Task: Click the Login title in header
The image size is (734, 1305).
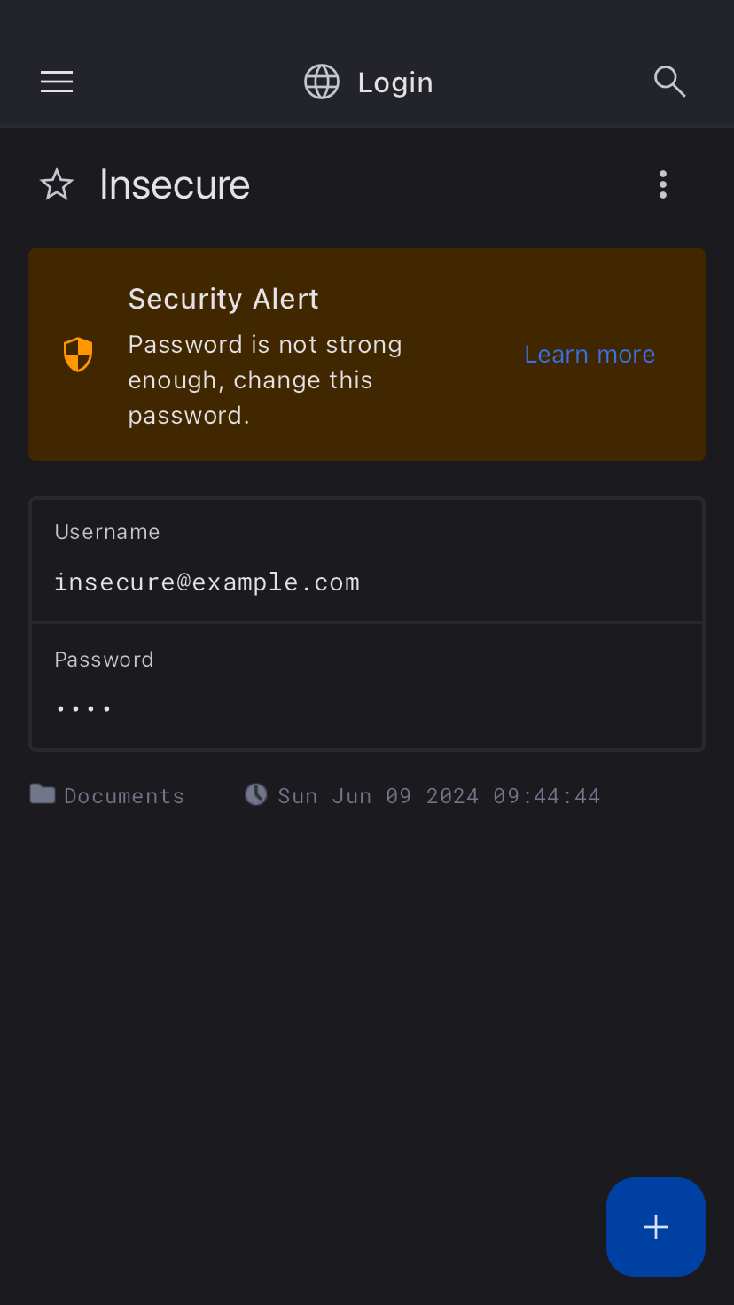Action: point(395,82)
